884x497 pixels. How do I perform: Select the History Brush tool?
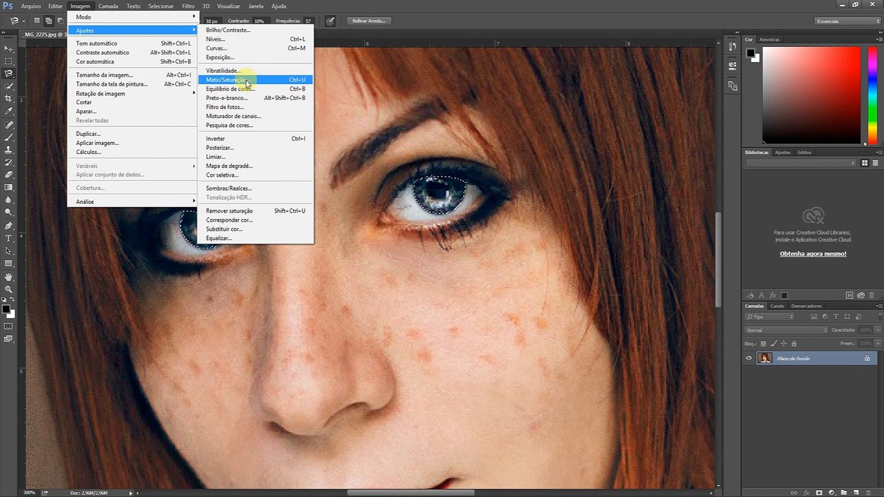(x=9, y=162)
